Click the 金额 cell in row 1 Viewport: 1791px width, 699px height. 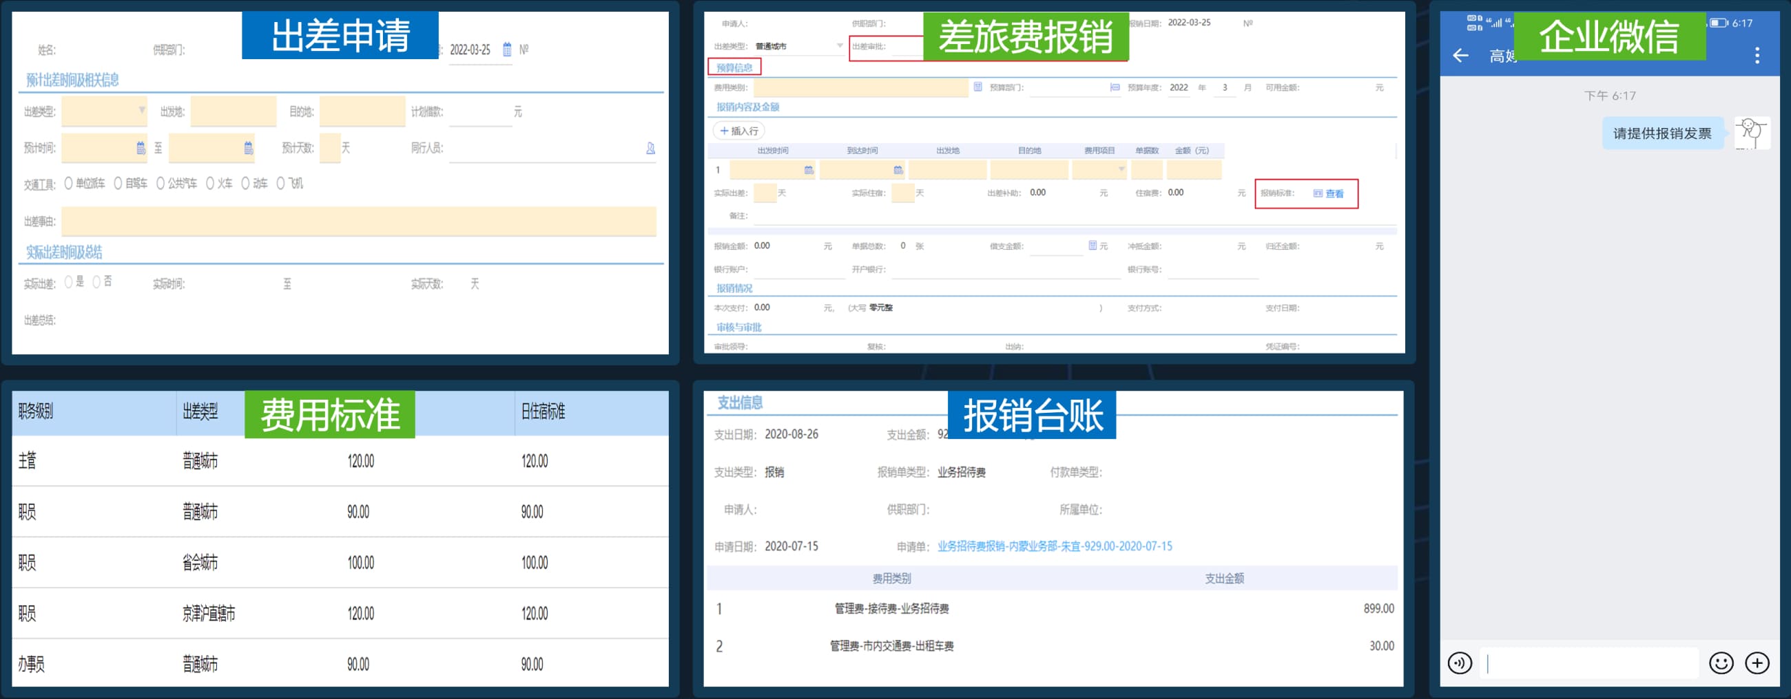coord(1194,170)
